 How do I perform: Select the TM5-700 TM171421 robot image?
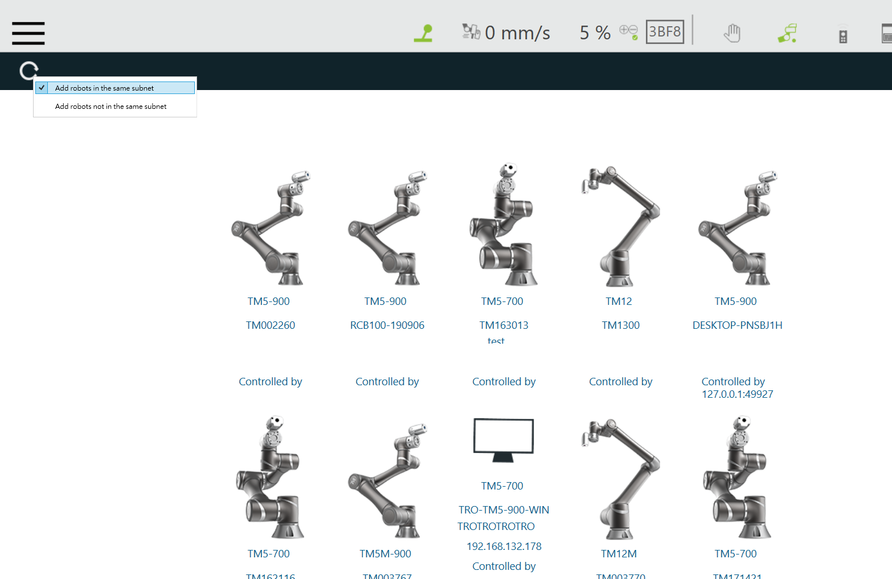[738, 477]
